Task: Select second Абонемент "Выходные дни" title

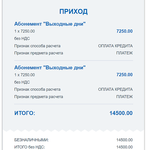Action: pos(50,67)
